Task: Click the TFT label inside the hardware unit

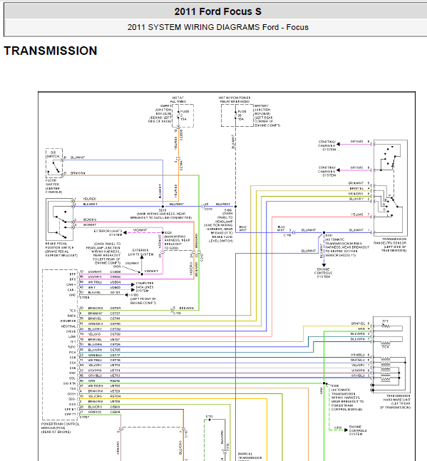Action: click(385, 321)
